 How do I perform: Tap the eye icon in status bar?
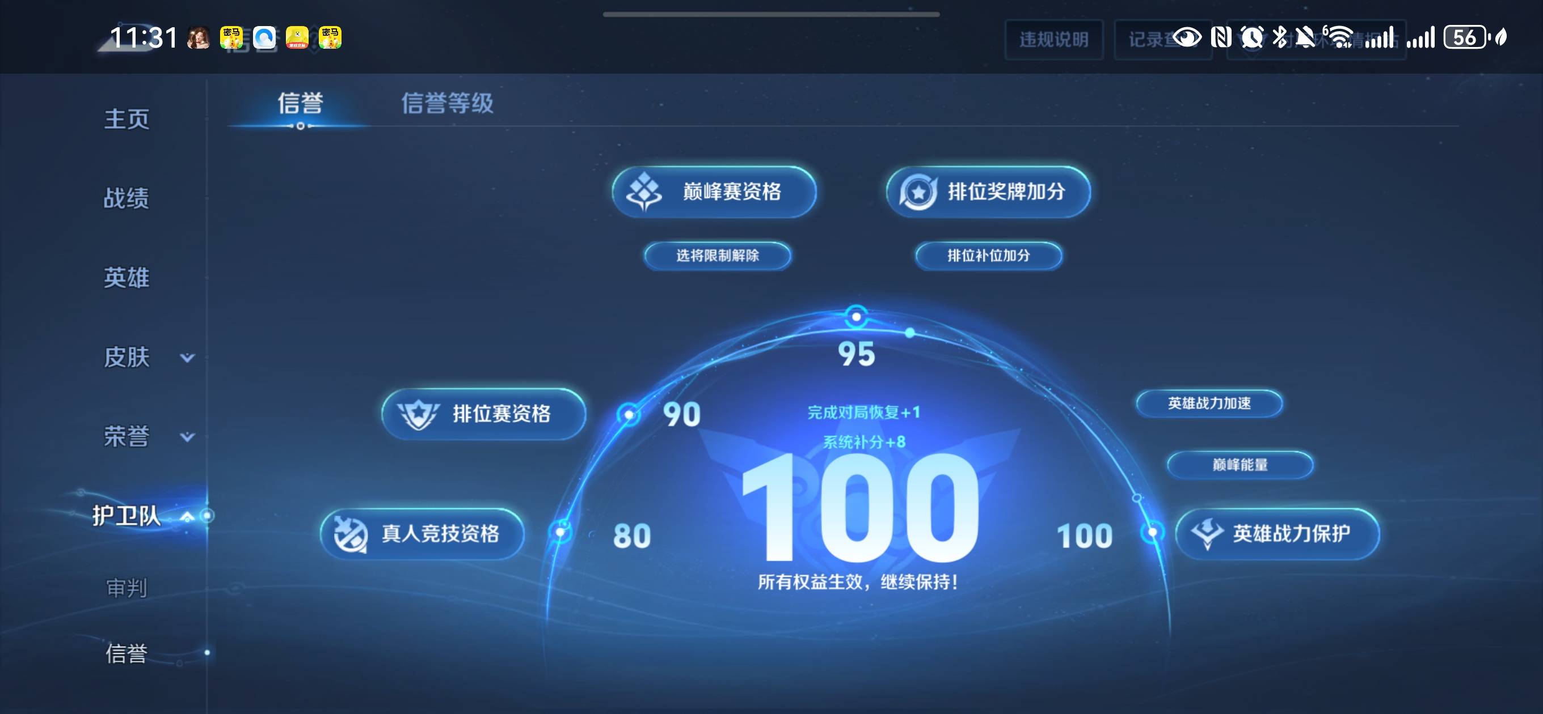point(1186,38)
